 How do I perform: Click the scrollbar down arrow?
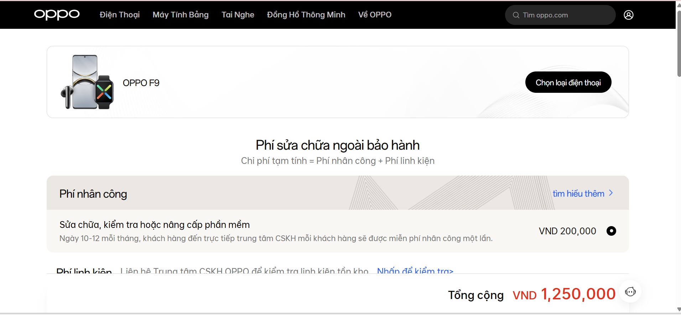pos(679,309)
